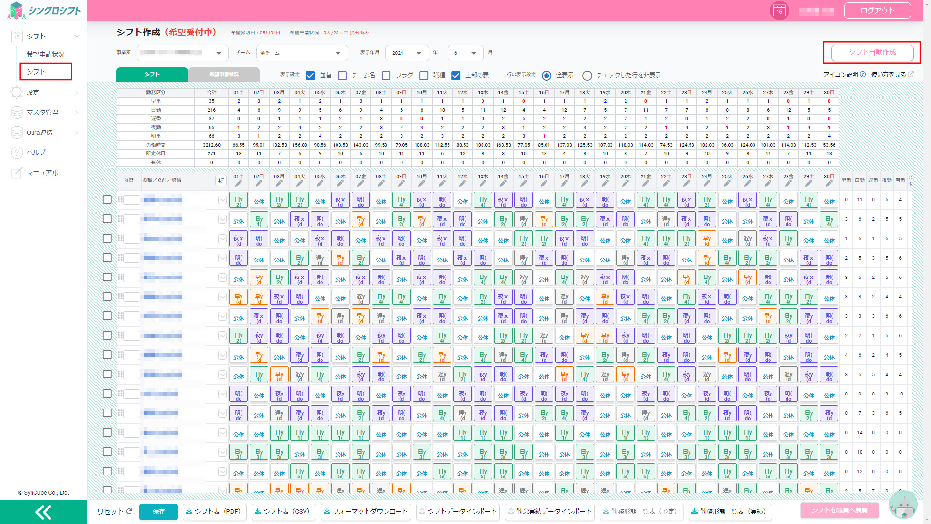Switch to the 希望申請状況 tab
Screen dimensions: 931x524
pyautogui.click(x=224, y=74)
